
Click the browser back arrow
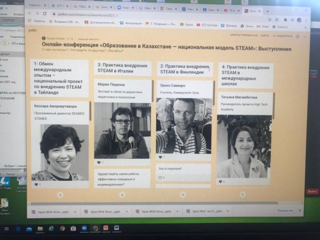click(31, 13)
